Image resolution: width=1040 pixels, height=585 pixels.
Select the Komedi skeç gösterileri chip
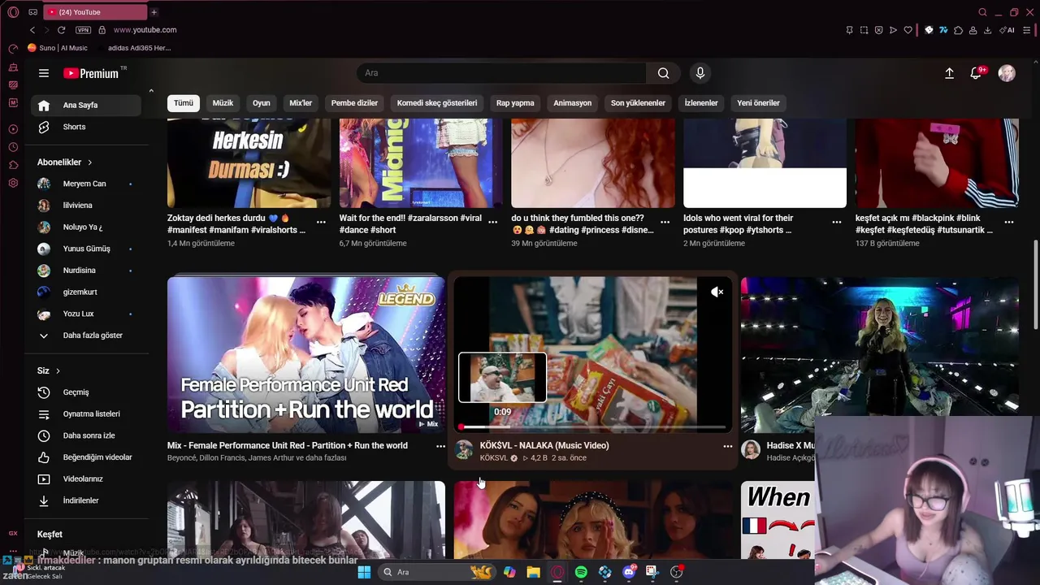pyautogui.click(x=437, y=103)
